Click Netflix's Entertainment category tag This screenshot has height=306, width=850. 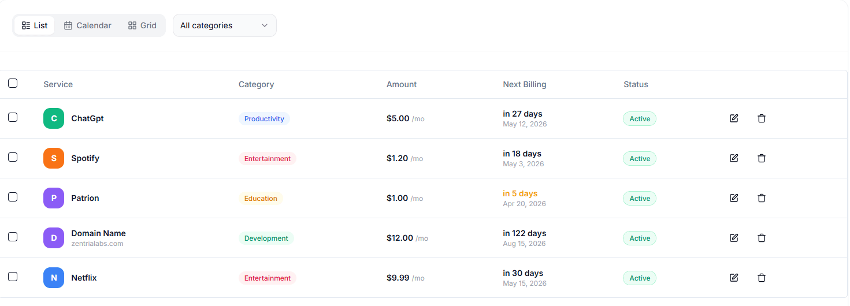click(268, 278)
